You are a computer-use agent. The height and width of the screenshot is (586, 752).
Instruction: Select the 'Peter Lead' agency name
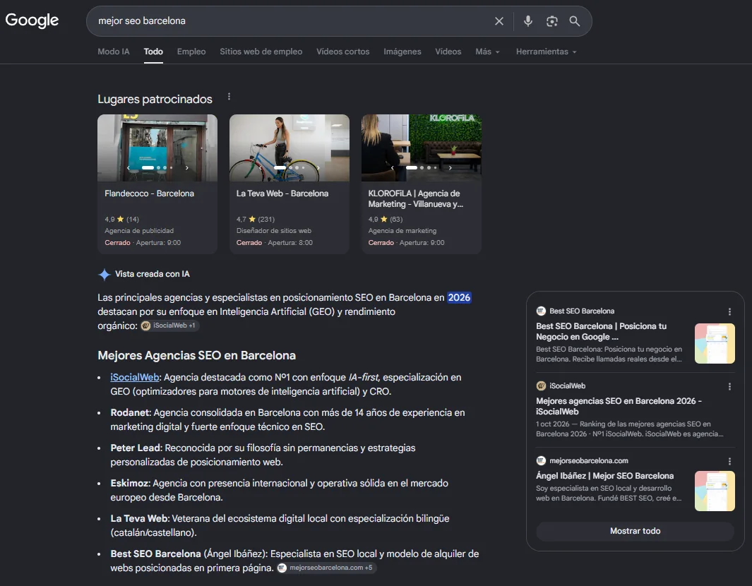click(136, 448)
